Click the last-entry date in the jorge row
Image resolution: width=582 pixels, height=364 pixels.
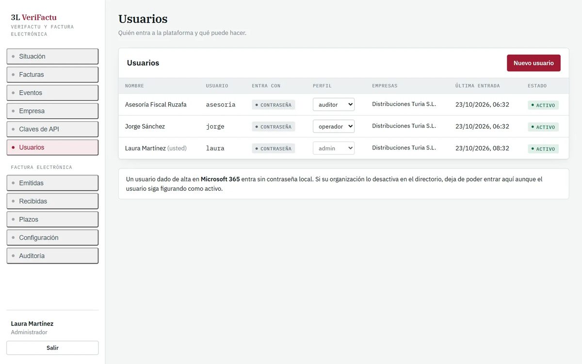coord(482,126)
